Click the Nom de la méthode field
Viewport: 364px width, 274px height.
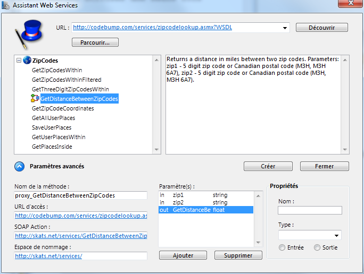click(x=80, y=195)
